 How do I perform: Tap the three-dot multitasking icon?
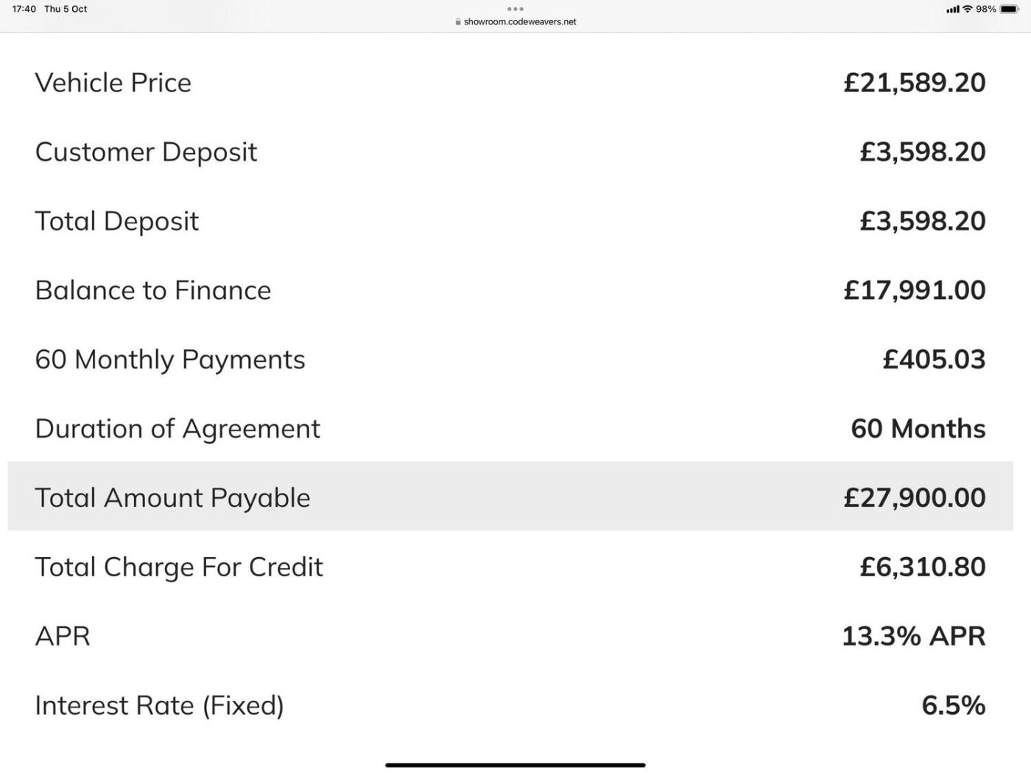515,9
